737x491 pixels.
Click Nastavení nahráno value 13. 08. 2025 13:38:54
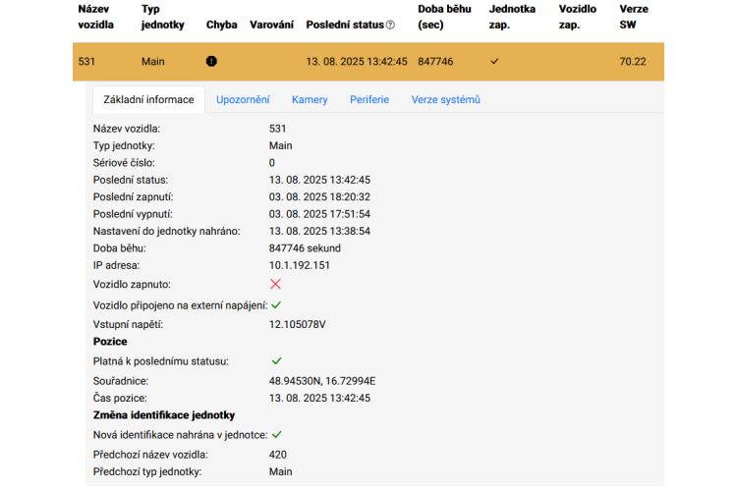tap(319, 231)
